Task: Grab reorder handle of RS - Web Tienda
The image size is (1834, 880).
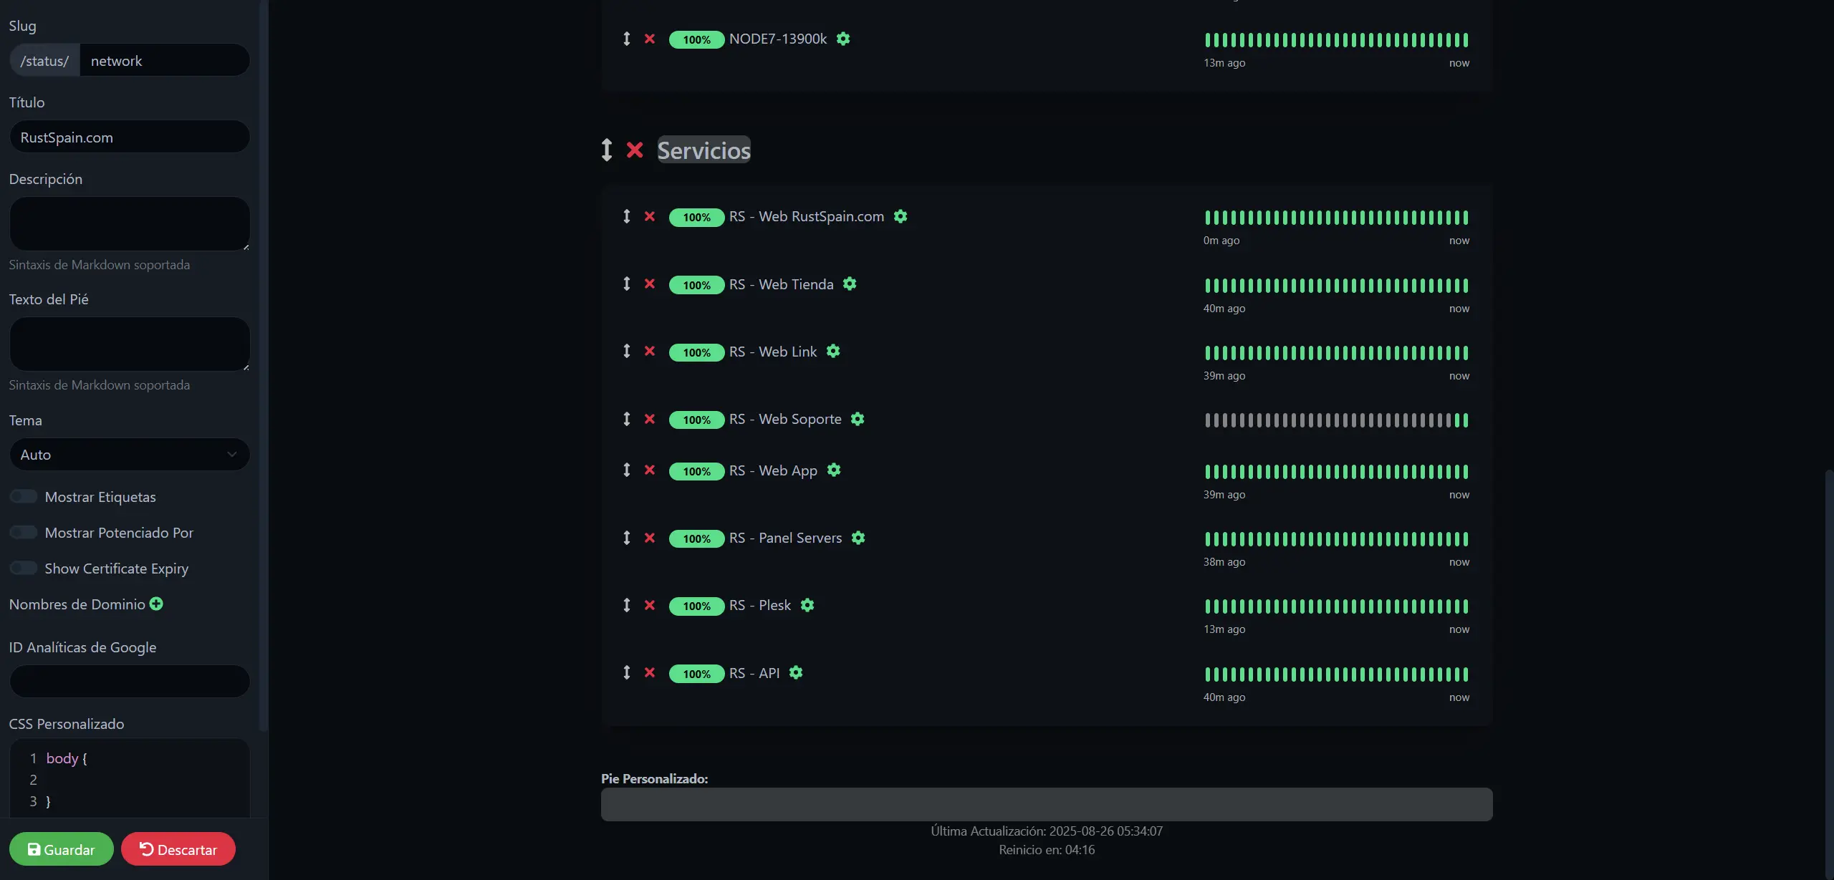Action: coord(627,284)
